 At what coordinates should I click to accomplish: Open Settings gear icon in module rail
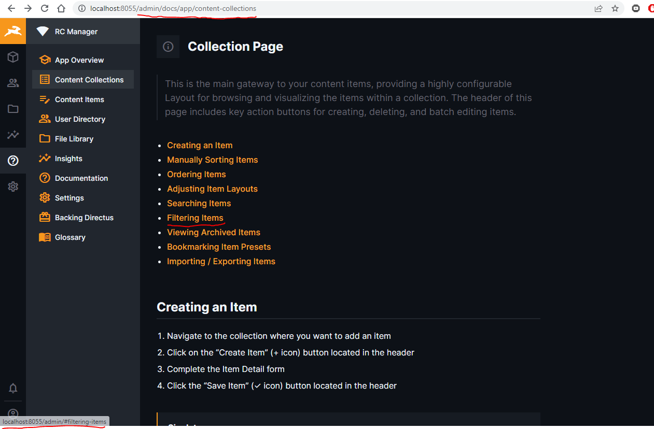pos(13,187)
